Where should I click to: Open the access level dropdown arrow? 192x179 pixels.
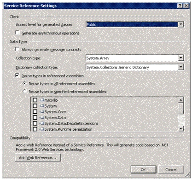pyautogui.click(x=181, y=24)
